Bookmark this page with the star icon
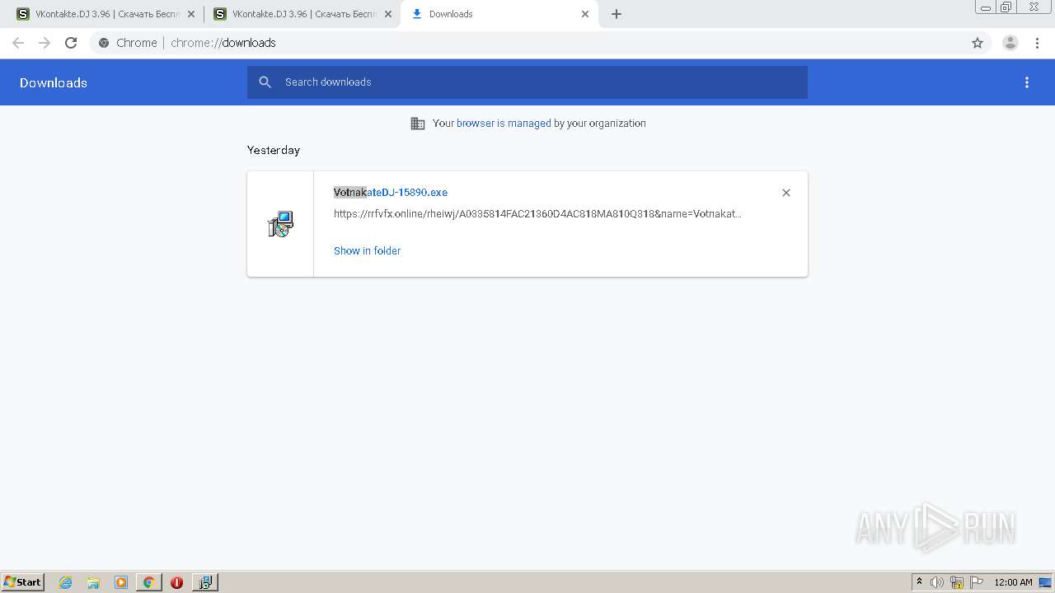This screenshot has height=593, width=1055. click(x=978, y=43)
